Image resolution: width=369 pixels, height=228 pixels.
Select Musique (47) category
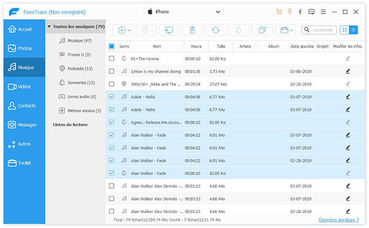[75, 41]
